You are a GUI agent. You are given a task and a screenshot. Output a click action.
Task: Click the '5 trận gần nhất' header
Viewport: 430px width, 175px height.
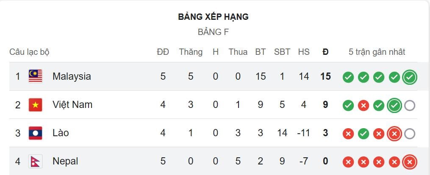coord(377,52)
